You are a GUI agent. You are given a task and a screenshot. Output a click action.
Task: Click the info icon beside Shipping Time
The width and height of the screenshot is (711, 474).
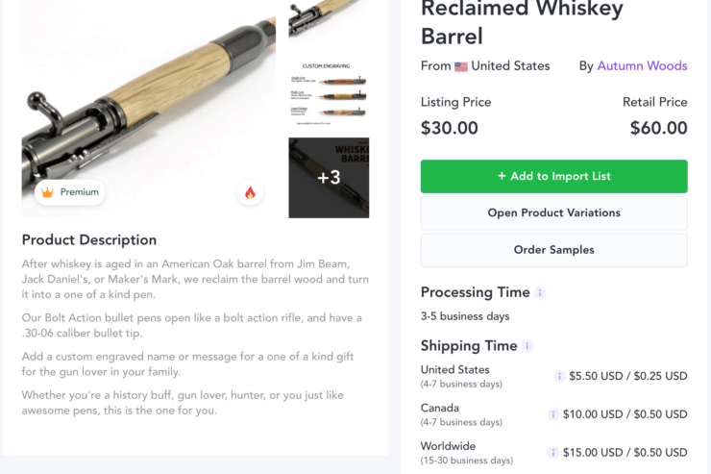(527, 346)
